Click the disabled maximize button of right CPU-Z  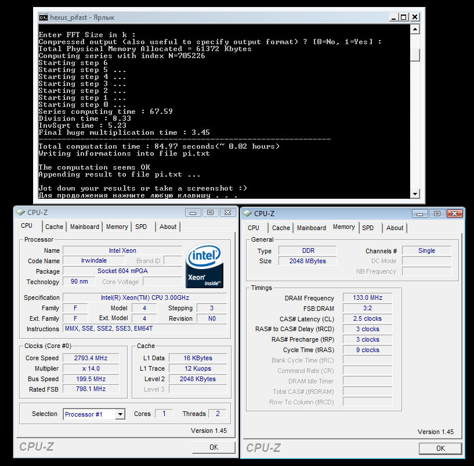click(x=437, y=214)
